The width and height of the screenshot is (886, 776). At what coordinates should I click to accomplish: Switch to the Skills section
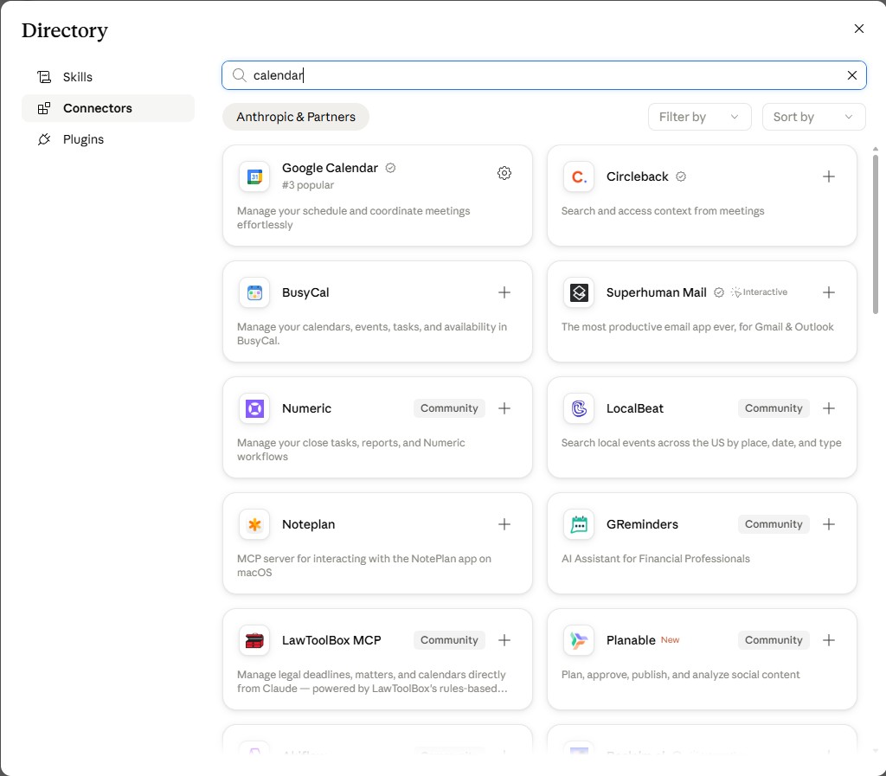(x=108, y=77)
